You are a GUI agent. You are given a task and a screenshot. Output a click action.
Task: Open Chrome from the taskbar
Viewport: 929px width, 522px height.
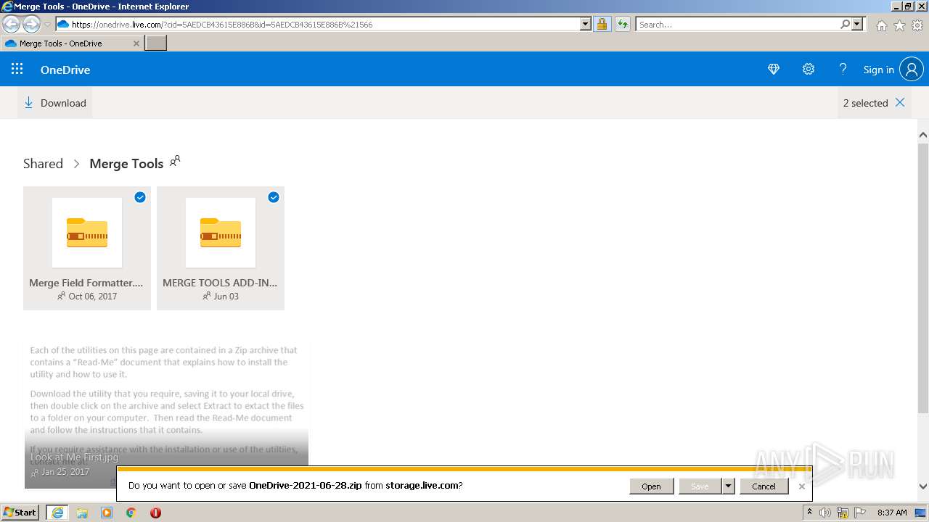(x=131, y=513)
